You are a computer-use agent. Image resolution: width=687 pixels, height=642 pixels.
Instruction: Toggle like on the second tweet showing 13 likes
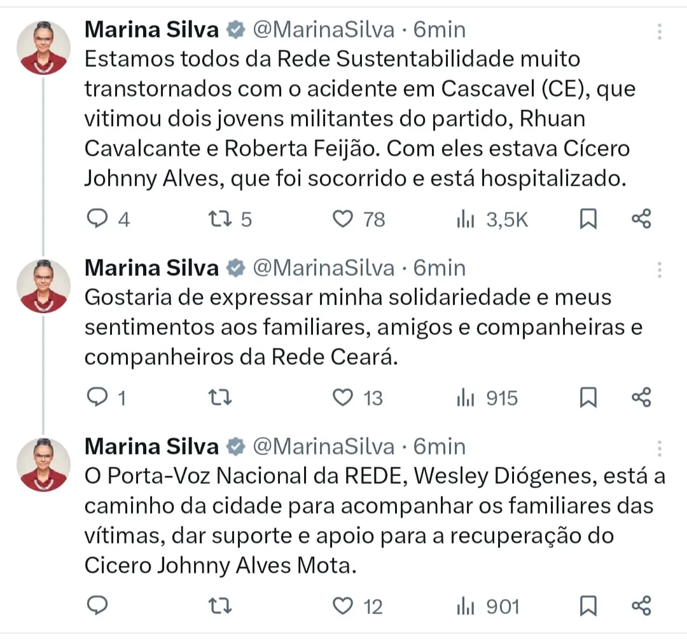coord(343,397)
